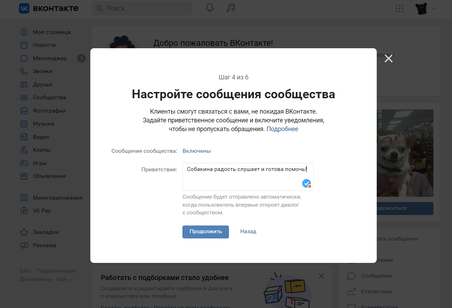
Task: Click the dog community photo
Action: tap(405, 153)
